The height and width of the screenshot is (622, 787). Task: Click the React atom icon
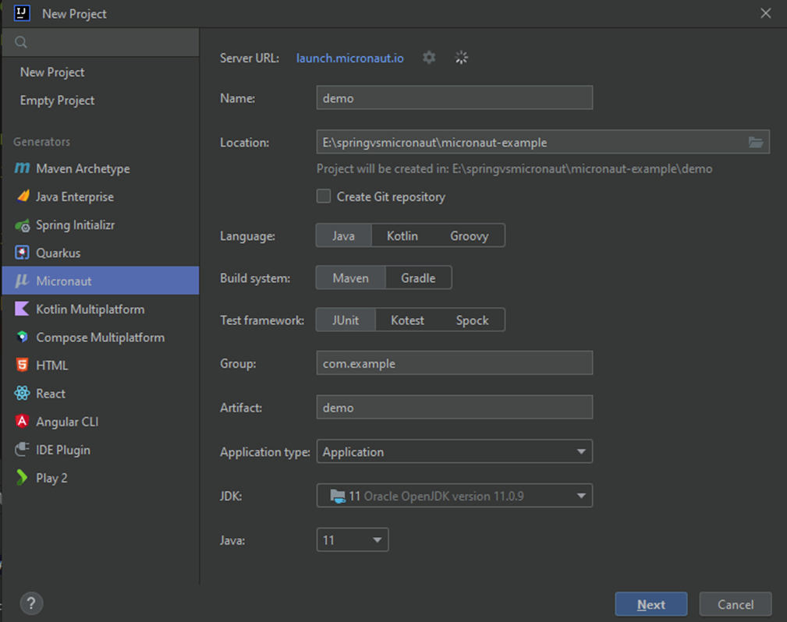pyautogui.click(x=22, y=394)
